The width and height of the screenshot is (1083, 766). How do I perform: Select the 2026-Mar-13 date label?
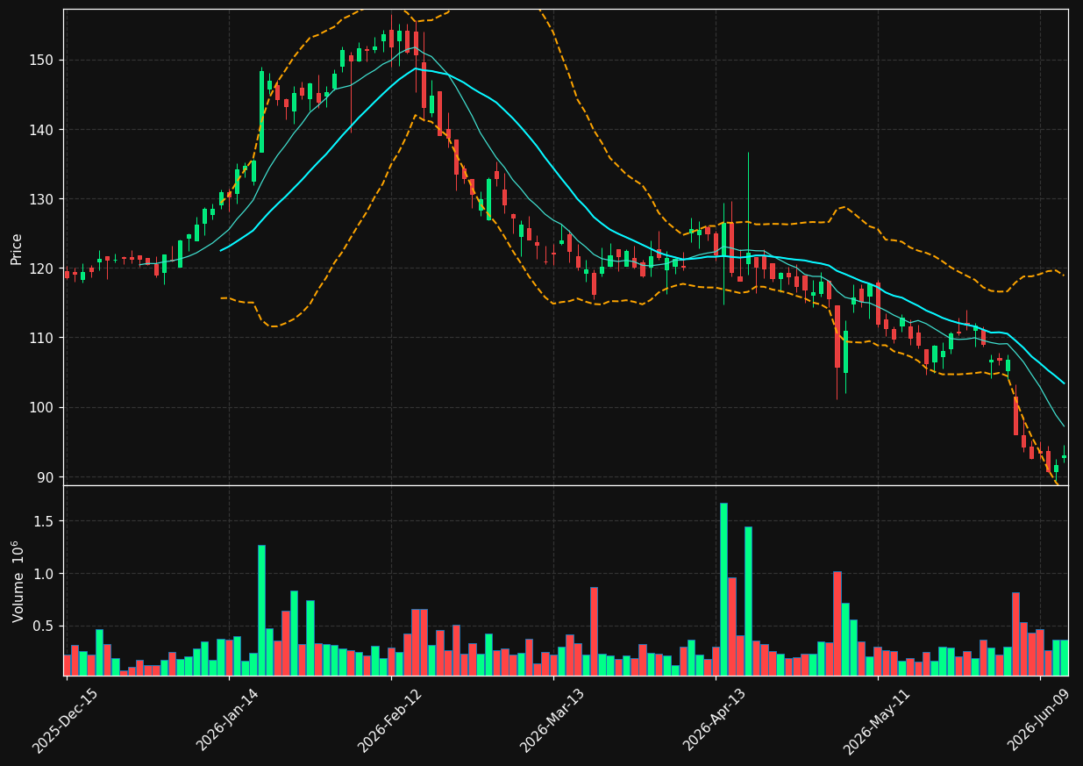coord(552,720)
